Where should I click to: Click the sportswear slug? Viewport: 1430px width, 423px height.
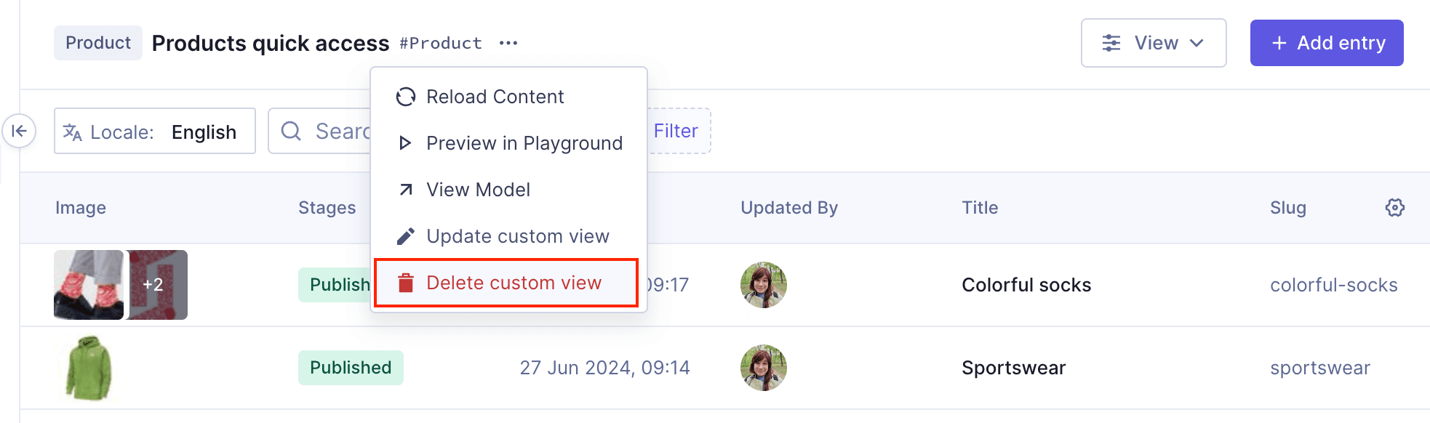1320,368
